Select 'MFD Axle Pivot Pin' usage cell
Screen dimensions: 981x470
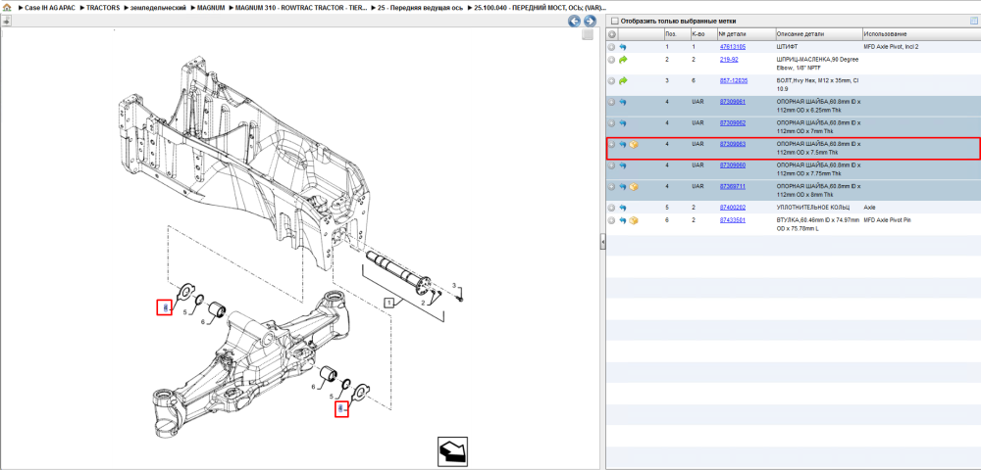coord(887,219)
